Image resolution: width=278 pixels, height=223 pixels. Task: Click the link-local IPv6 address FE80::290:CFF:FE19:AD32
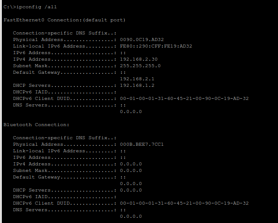tap(156, 46)
